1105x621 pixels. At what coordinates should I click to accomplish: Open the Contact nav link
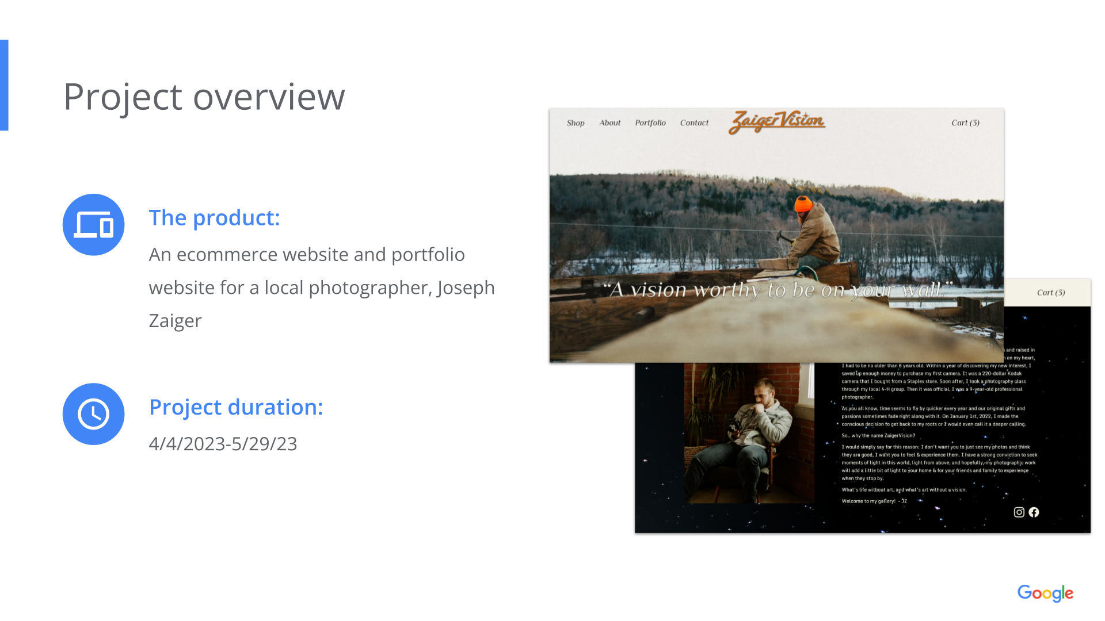[x=694, y=123]
